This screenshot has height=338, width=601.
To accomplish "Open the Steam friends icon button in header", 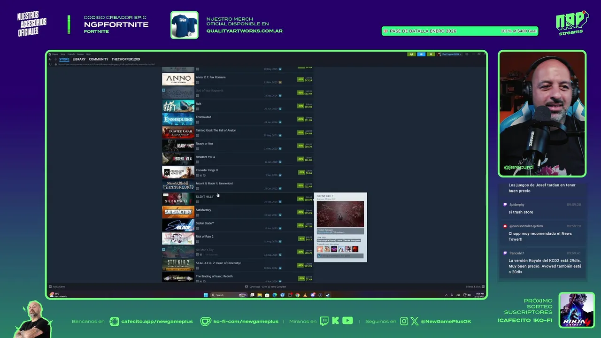I will pyautogui.click(x=412, y=54).
